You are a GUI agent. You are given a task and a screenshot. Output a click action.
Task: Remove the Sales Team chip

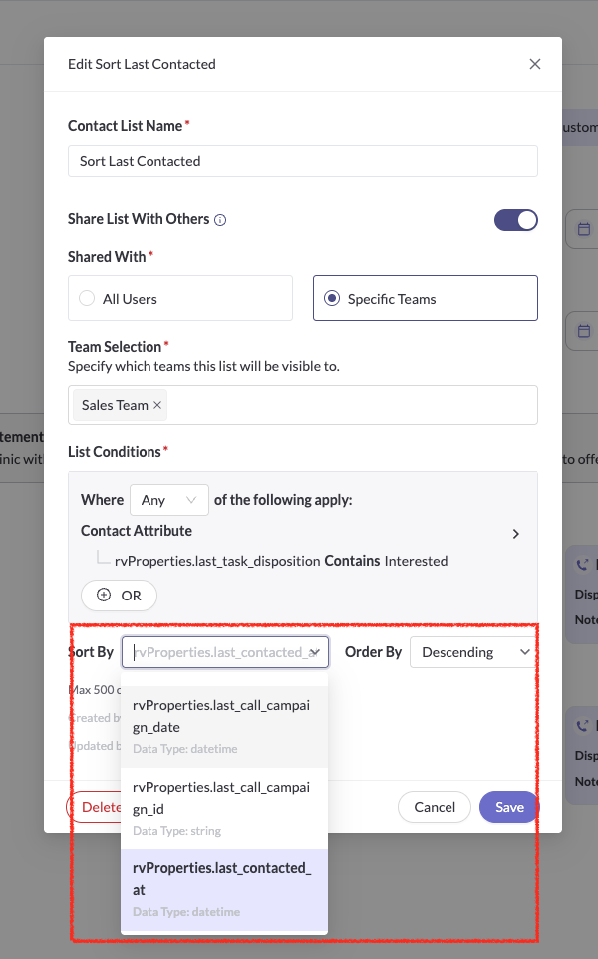click(157, 405)
